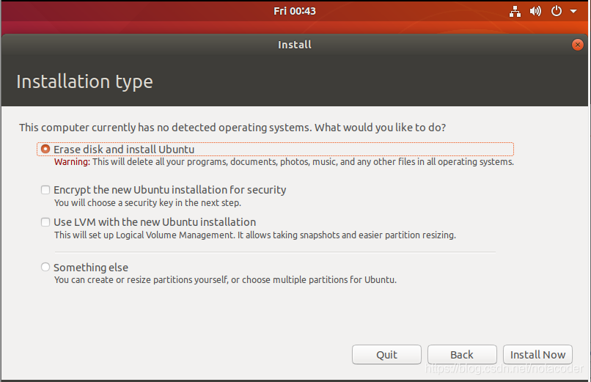This screenshot has height=382, width=591.
Task: Click the volume speaker icon
Action: [x=535, y=11]
